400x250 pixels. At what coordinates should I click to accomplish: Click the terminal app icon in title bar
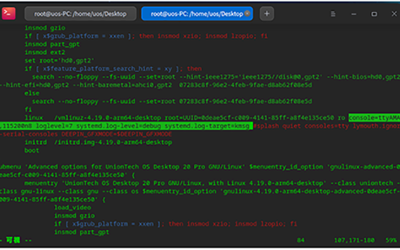9,12
